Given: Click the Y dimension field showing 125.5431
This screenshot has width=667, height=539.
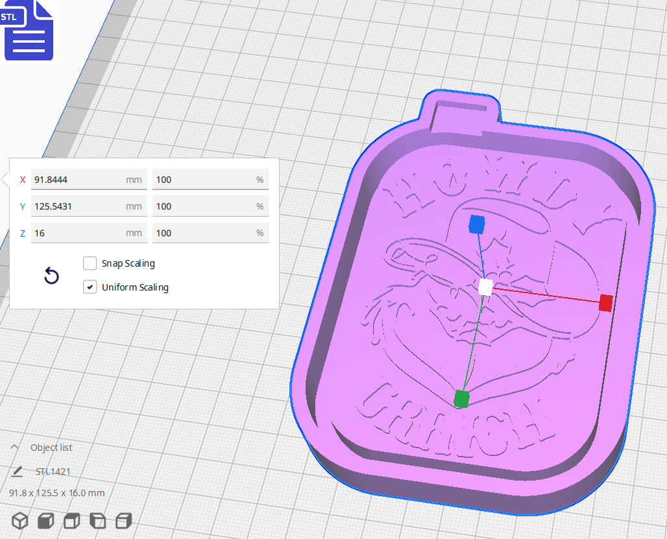Looking at the screenshot, I should click(x=89, y=206).
